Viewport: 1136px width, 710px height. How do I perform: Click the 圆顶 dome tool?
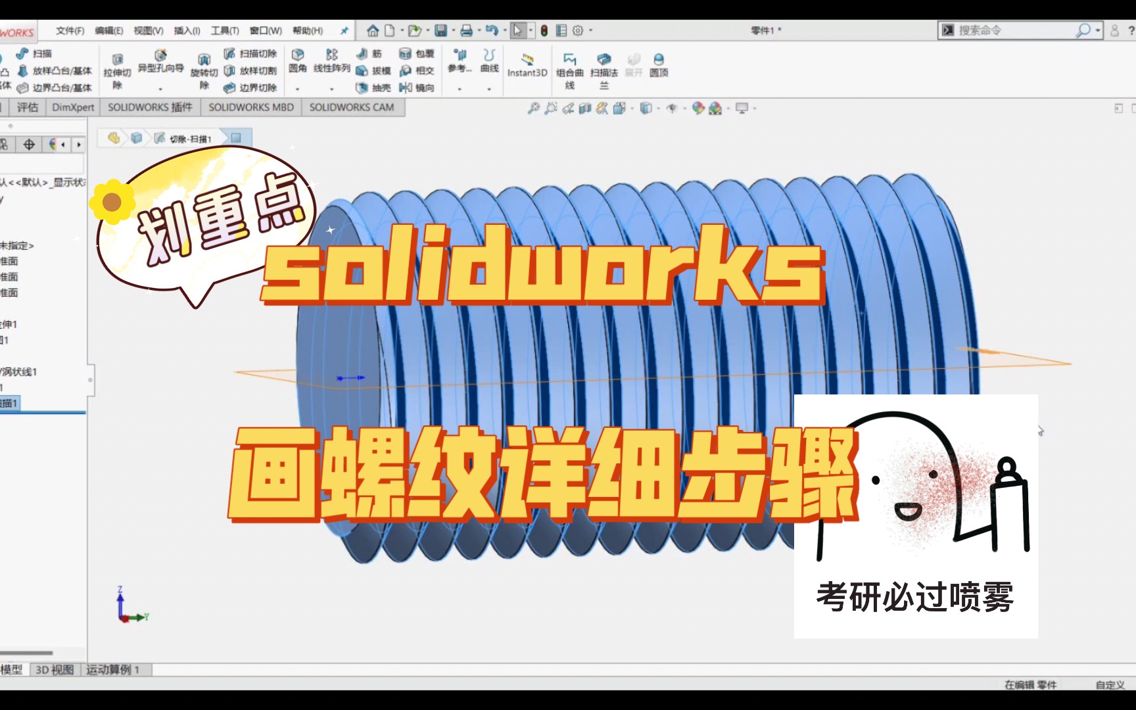(659, 65)
